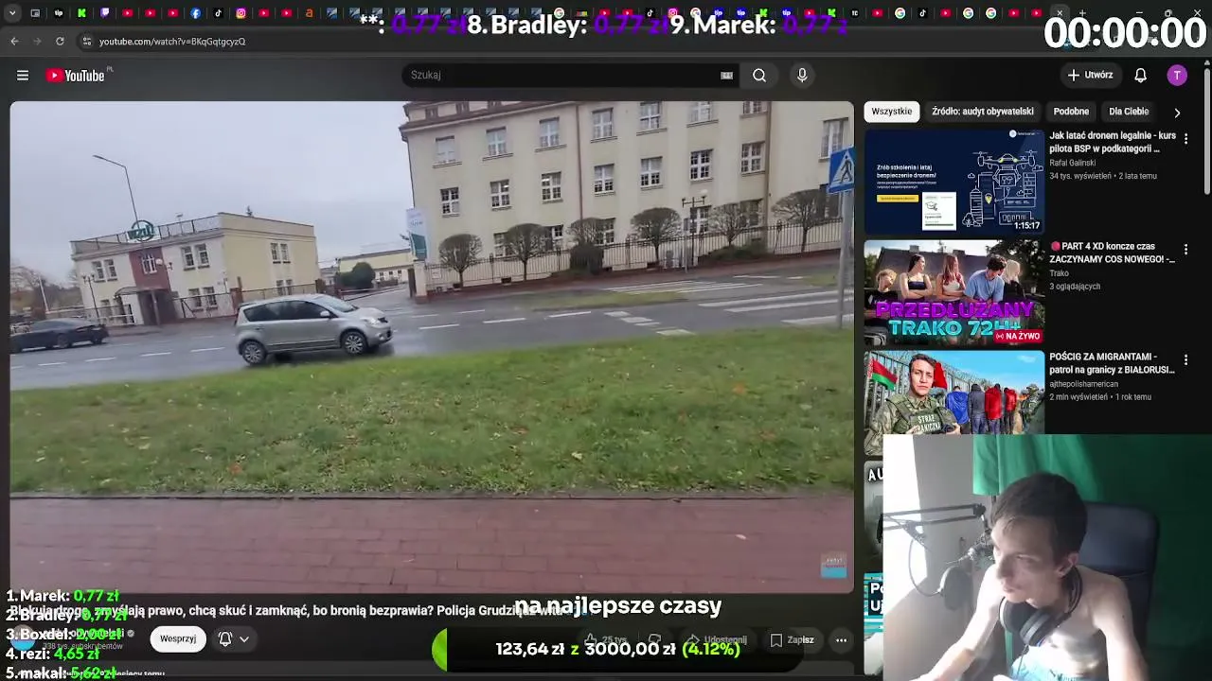Go to the YouTube home logo
Viewport: 1212px width, 681px height.
(x=76, y=76)
